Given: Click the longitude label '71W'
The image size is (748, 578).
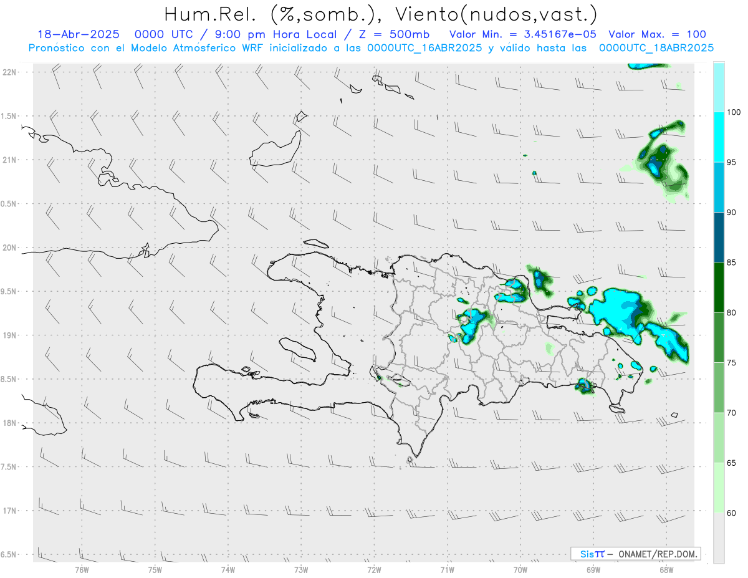Looking at the screenshot, I should pyautogui.click(x=447, y=569).
